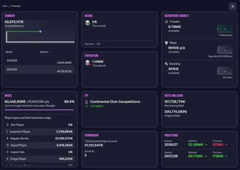Select the Finances breadcrumb item
This screenshot has width=240, height=170.
(16, 6)
